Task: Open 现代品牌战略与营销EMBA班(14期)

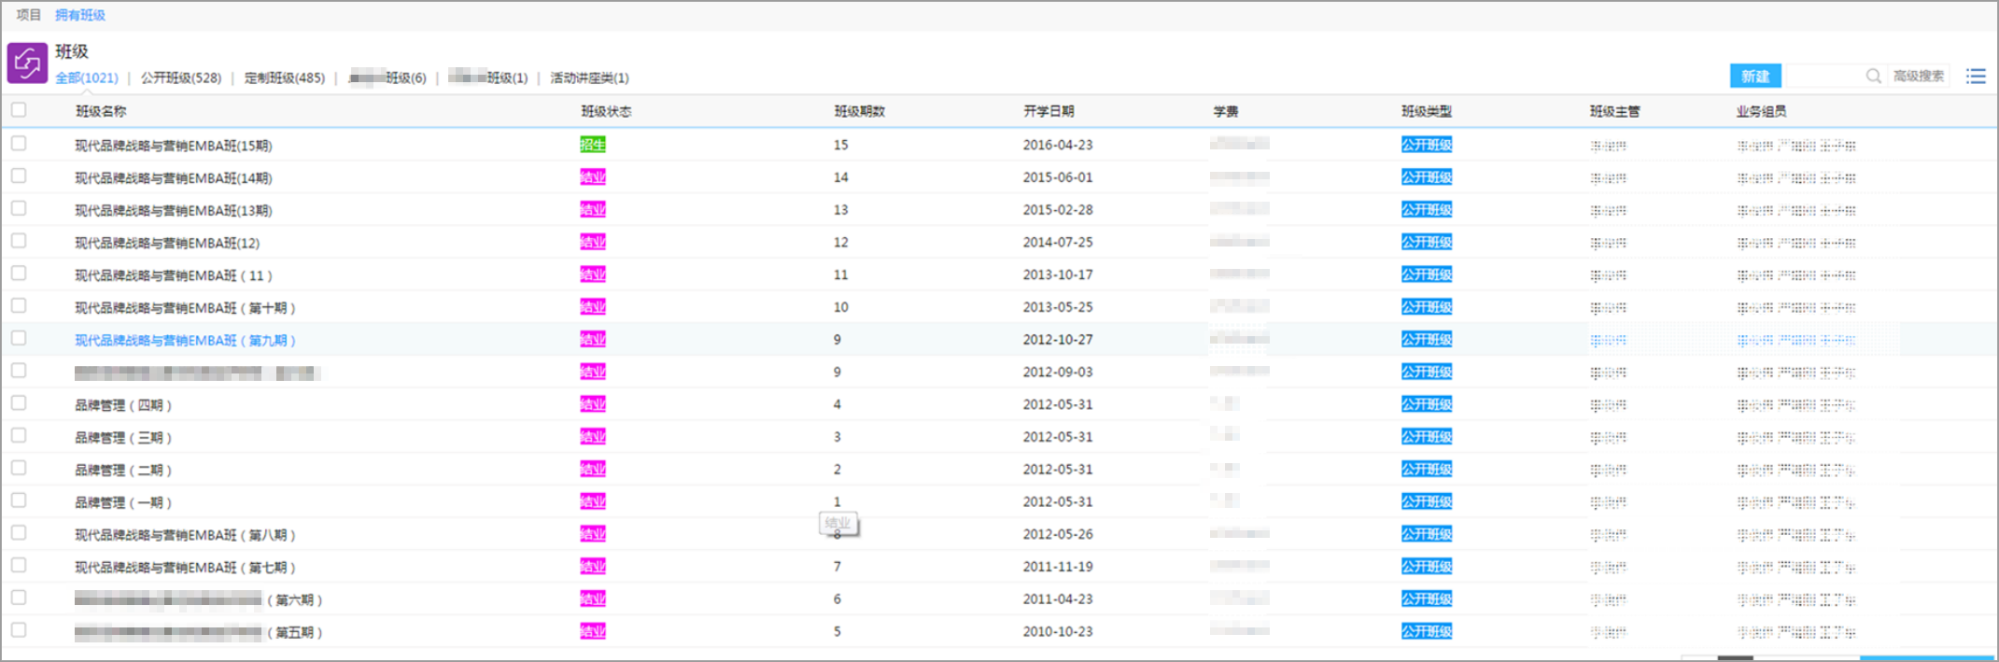Action: point(174,178)
